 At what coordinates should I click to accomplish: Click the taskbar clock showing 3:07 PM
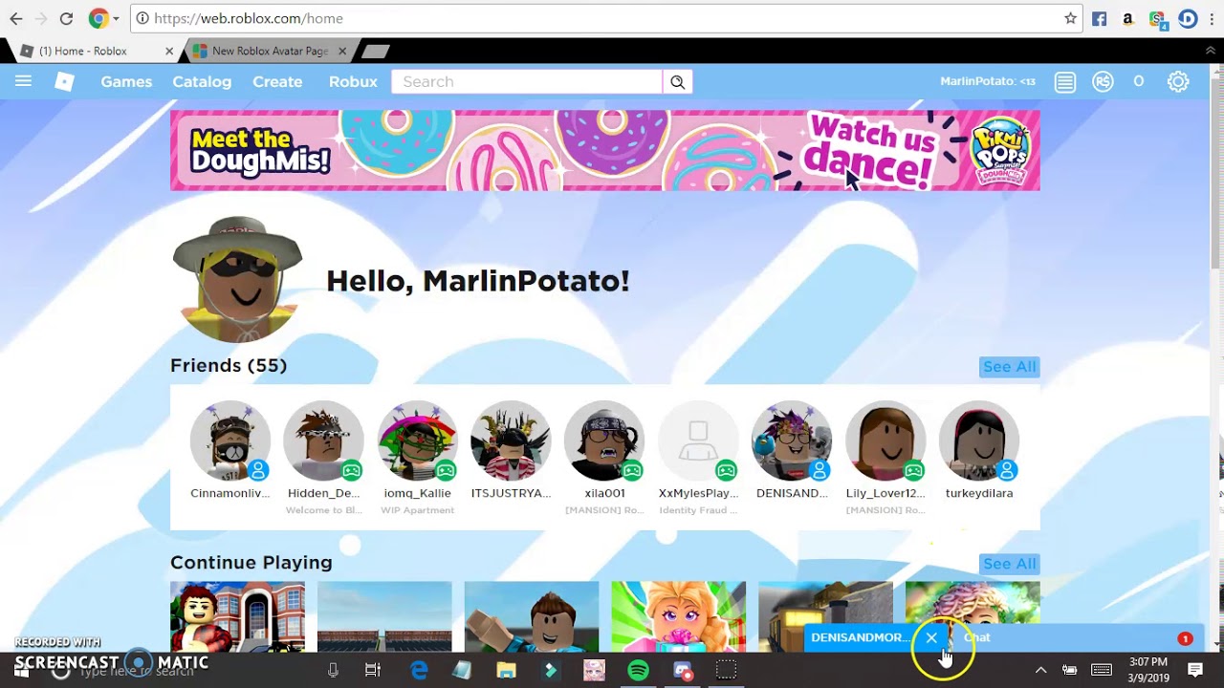point(1147,670)
